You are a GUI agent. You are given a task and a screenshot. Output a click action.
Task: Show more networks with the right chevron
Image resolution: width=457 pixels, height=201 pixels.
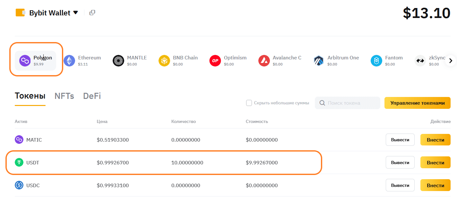[x=451, y=61]
